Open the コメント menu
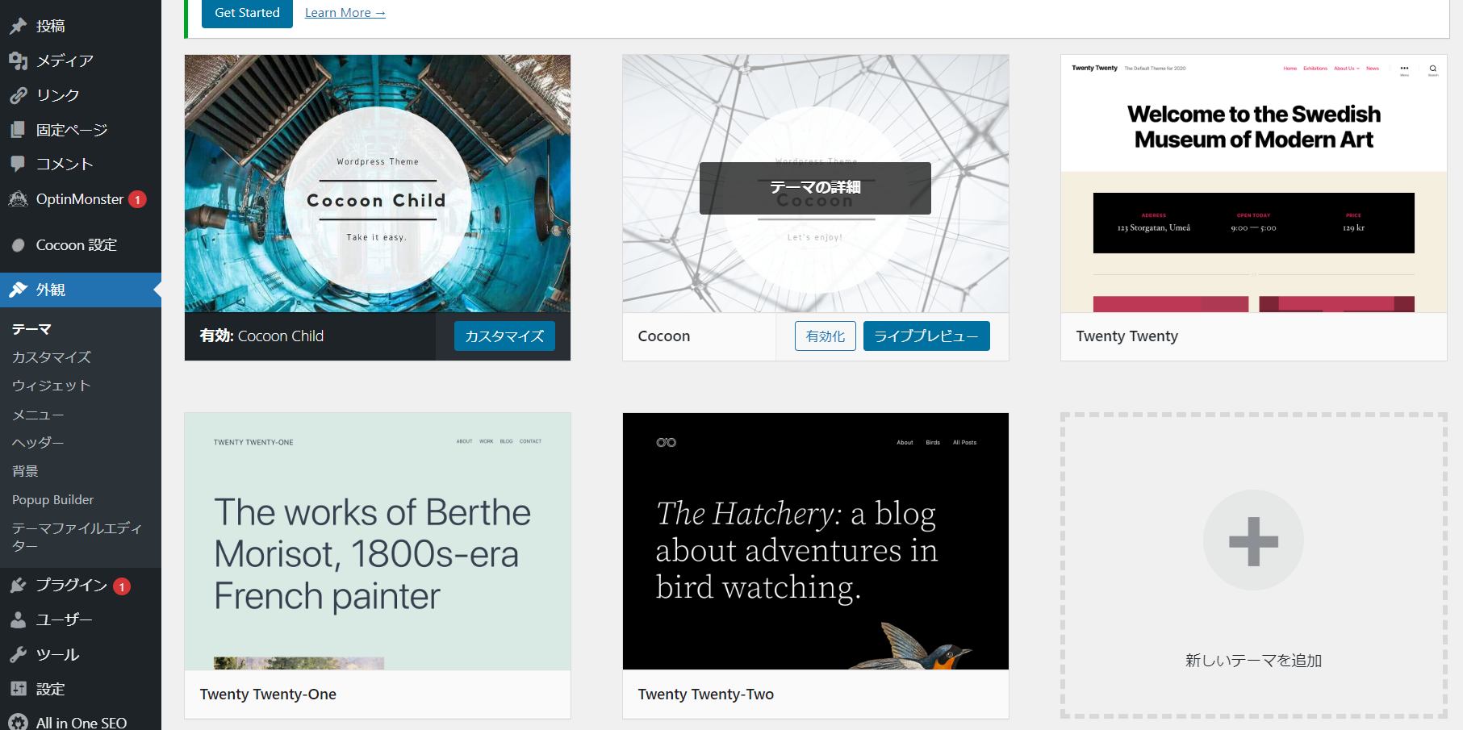This screenshot has height=730, width=1463. coord(81,164)
